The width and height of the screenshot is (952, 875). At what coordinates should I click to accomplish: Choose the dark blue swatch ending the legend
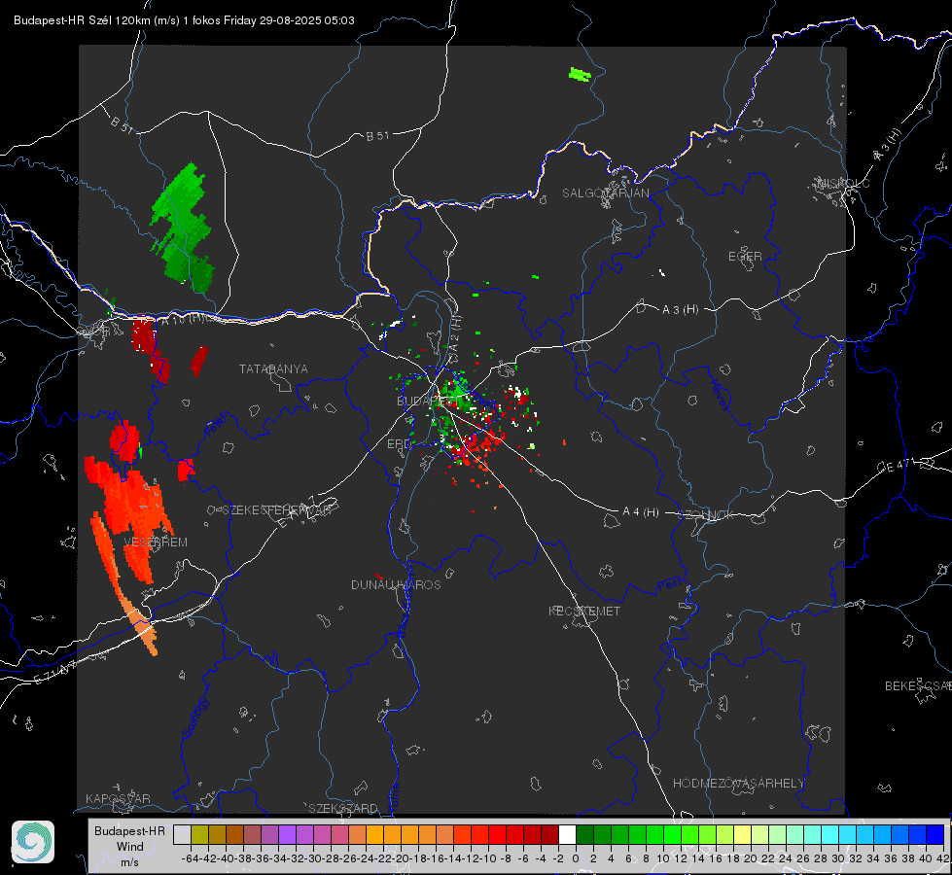935,835
